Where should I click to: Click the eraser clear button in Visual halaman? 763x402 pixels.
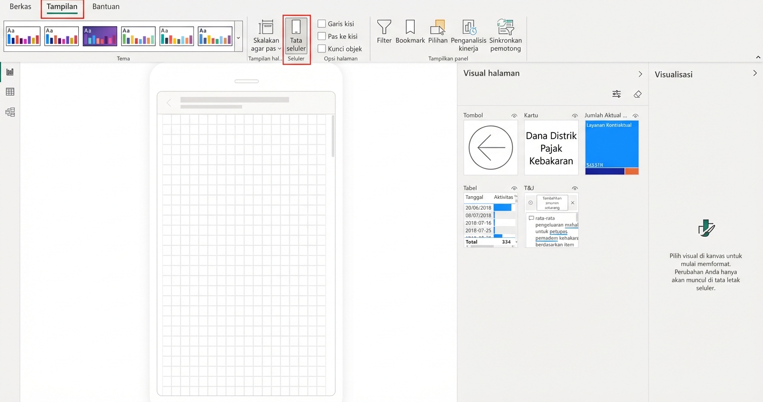[638, 94]
